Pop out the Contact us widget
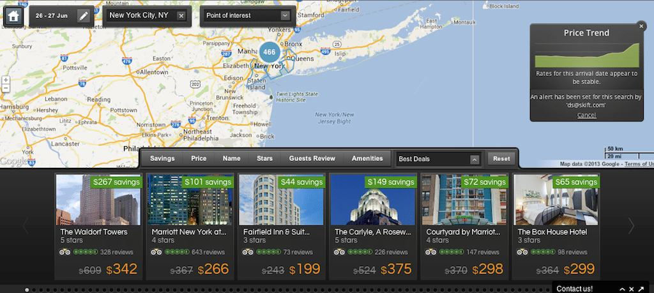 (x=641, y=289)
